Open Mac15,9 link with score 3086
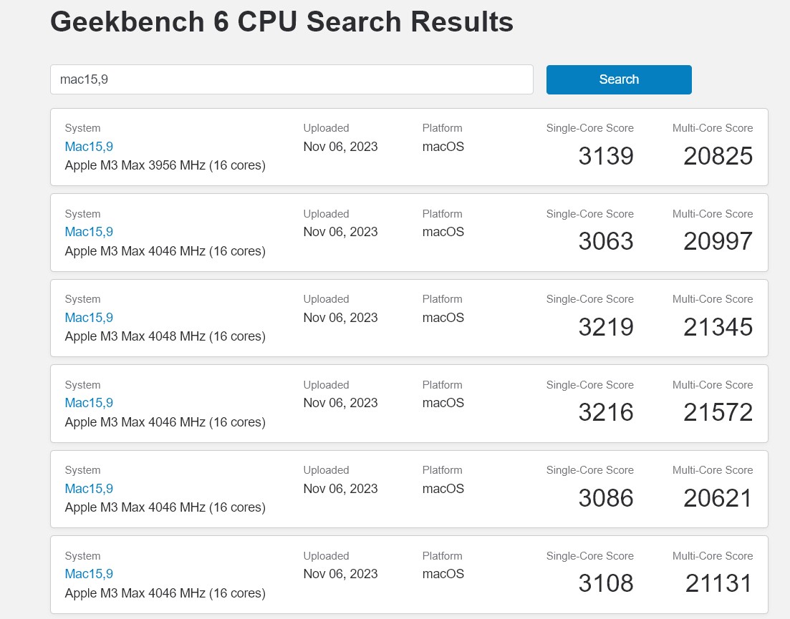This screenshot has width=790, height=619. (x=89, y=489)
